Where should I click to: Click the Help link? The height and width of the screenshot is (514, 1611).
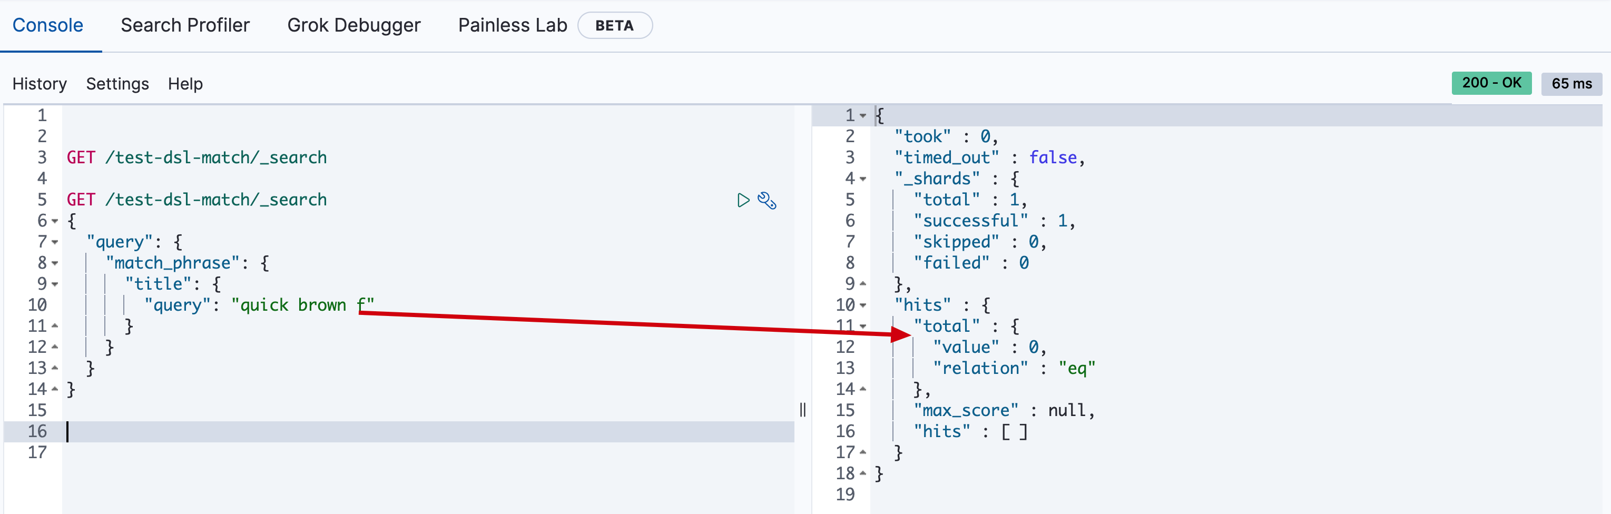[185, 84]
